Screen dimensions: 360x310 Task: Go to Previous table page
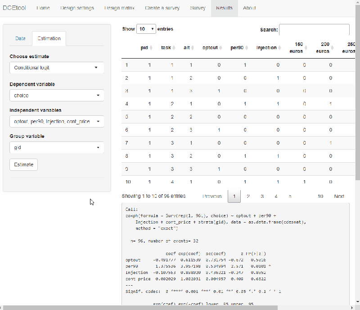coord(212,196)
